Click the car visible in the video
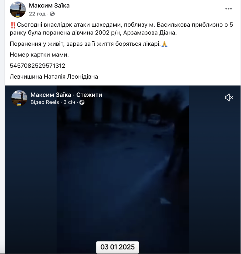 click(154, 120)
